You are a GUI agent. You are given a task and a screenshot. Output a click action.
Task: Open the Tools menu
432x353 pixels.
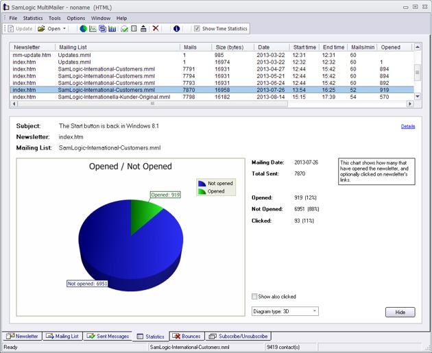pyautogui.click(x=55, y=19)
